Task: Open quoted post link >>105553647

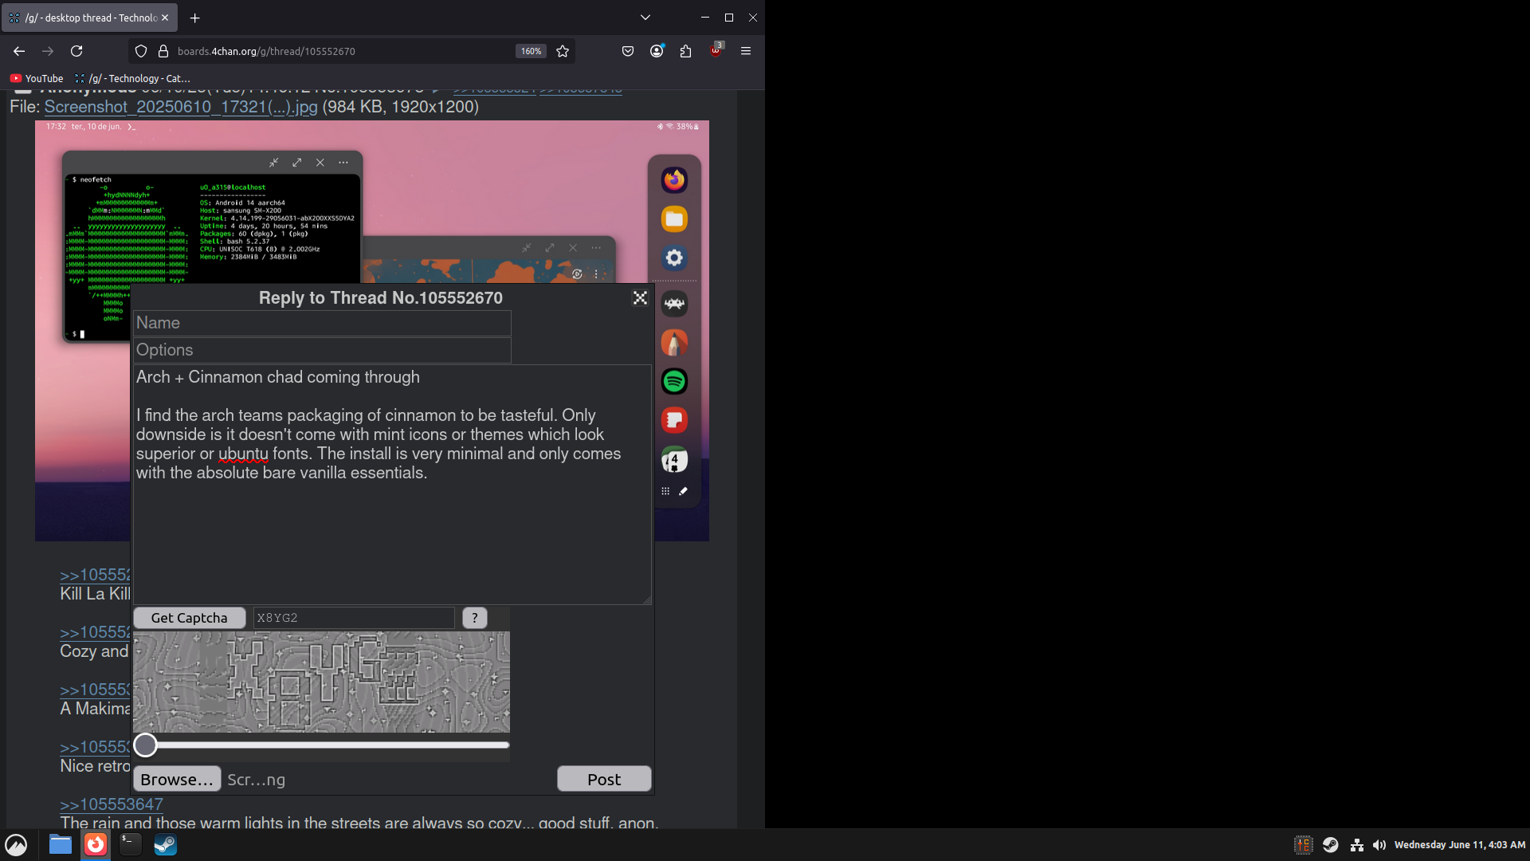Action: pyautogui.click(x=112, y=804)
